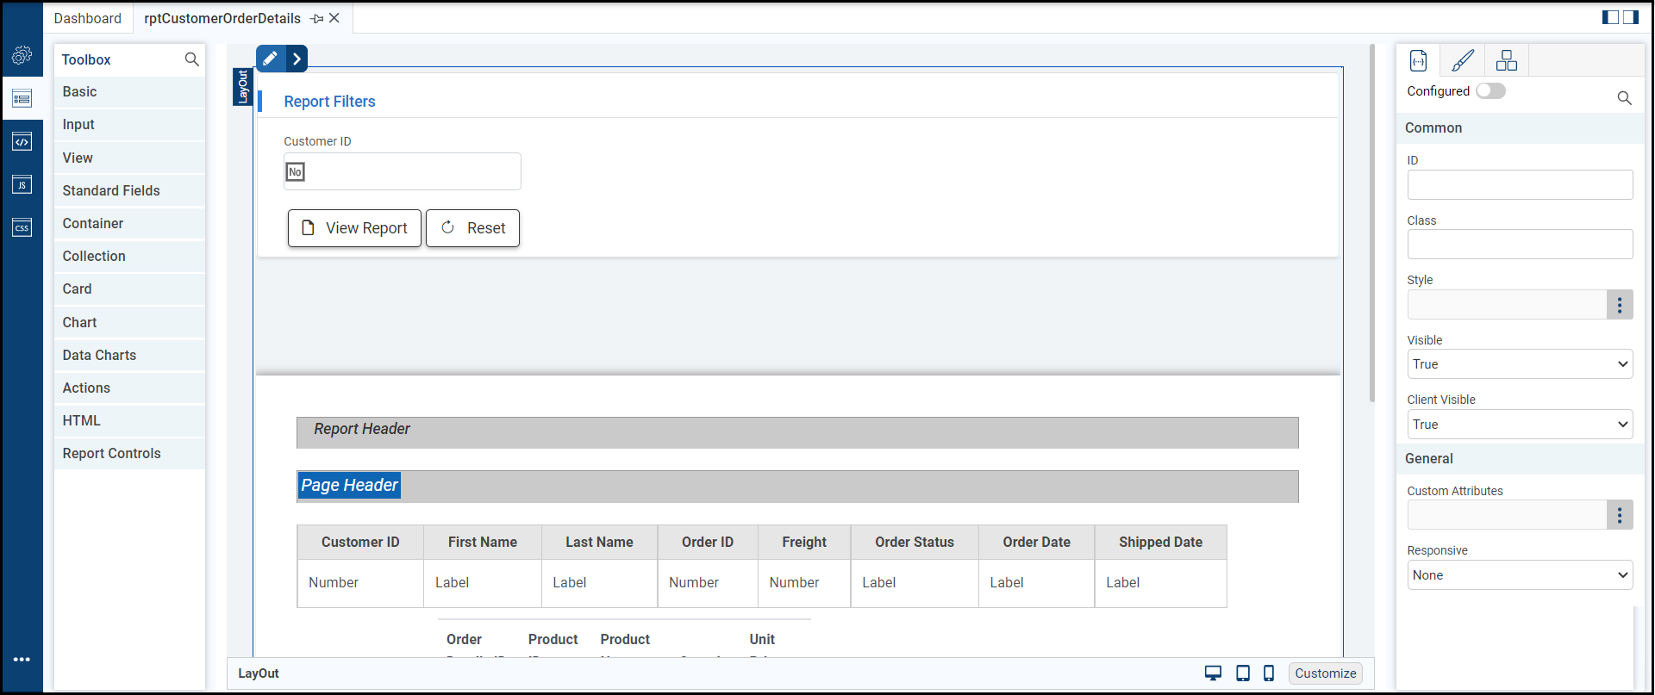
Task: Click the Style property field
Action: 1508,305
